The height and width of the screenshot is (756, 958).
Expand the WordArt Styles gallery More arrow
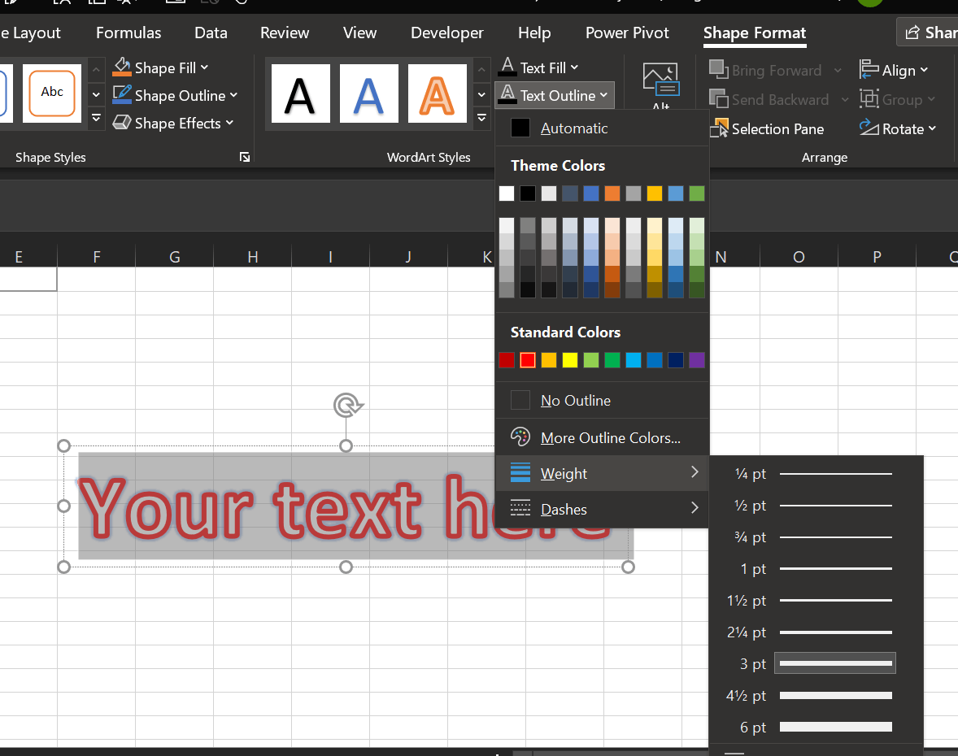click(x=481, y=117)
